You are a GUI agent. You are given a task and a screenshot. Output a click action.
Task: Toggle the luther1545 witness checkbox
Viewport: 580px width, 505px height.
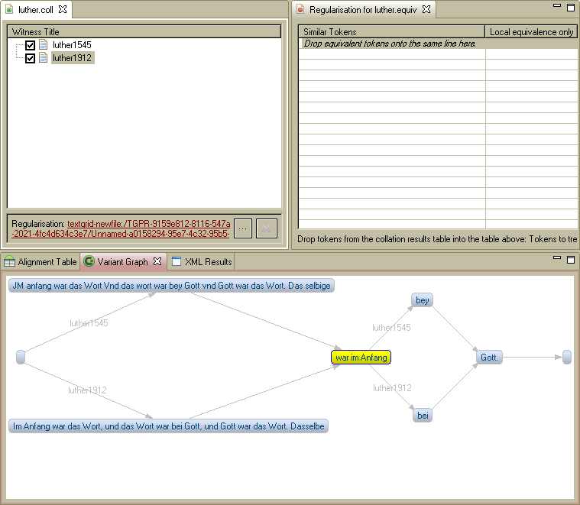(31, 45)
